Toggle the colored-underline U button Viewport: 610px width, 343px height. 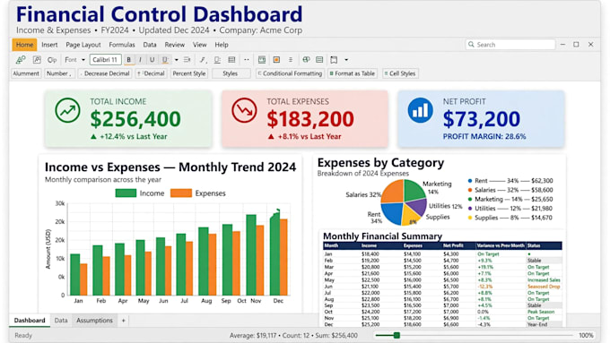165,59
